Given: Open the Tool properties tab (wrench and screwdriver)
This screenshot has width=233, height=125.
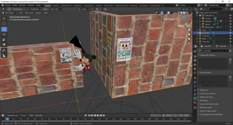Looking at the screenshot, I should click(195, 51).
